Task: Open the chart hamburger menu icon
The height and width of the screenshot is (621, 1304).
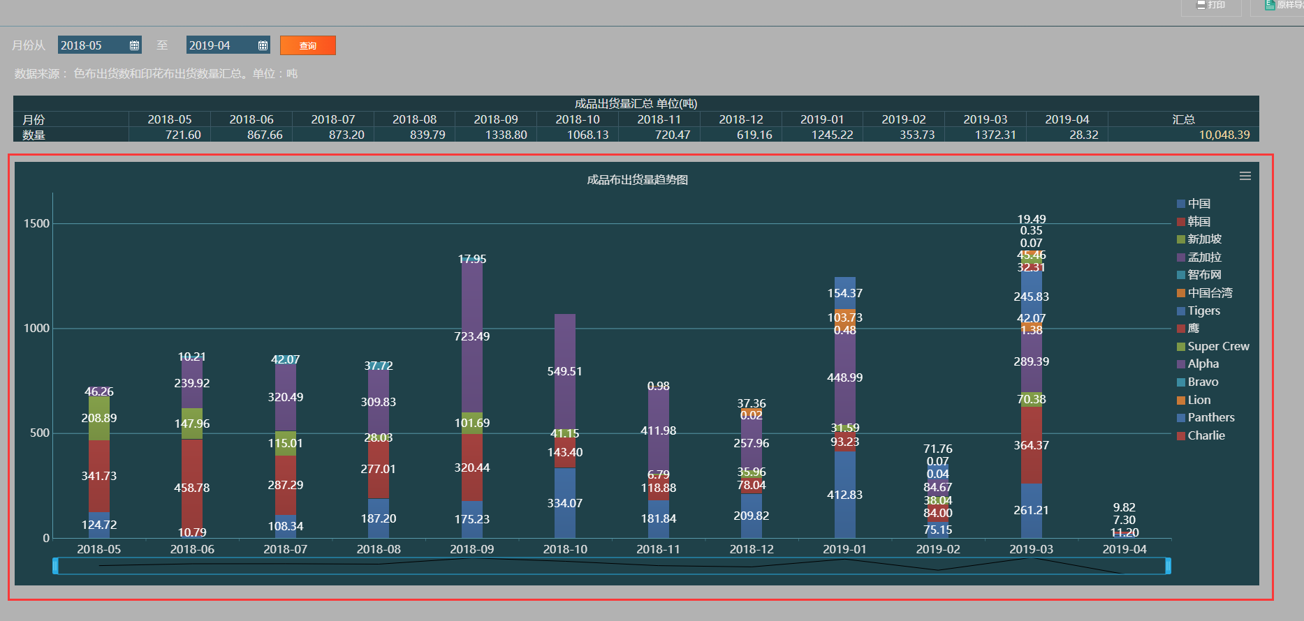Action: (1245, 176)
